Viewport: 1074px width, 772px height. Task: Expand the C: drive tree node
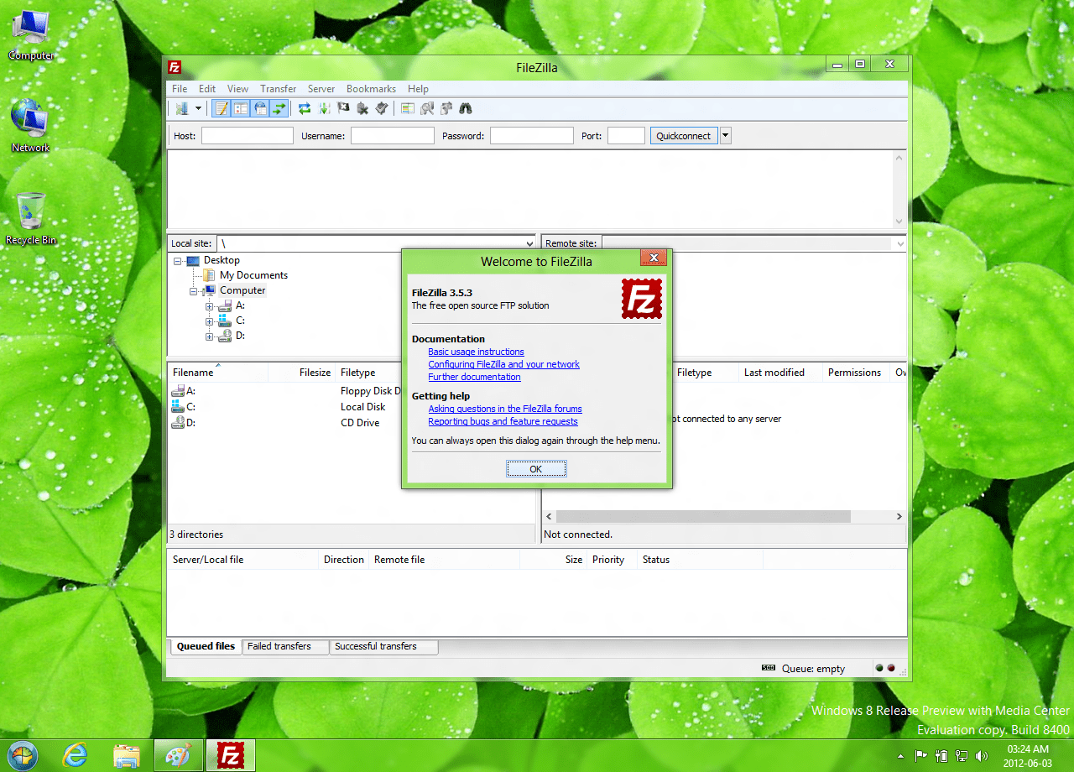(x=210, y=321)
